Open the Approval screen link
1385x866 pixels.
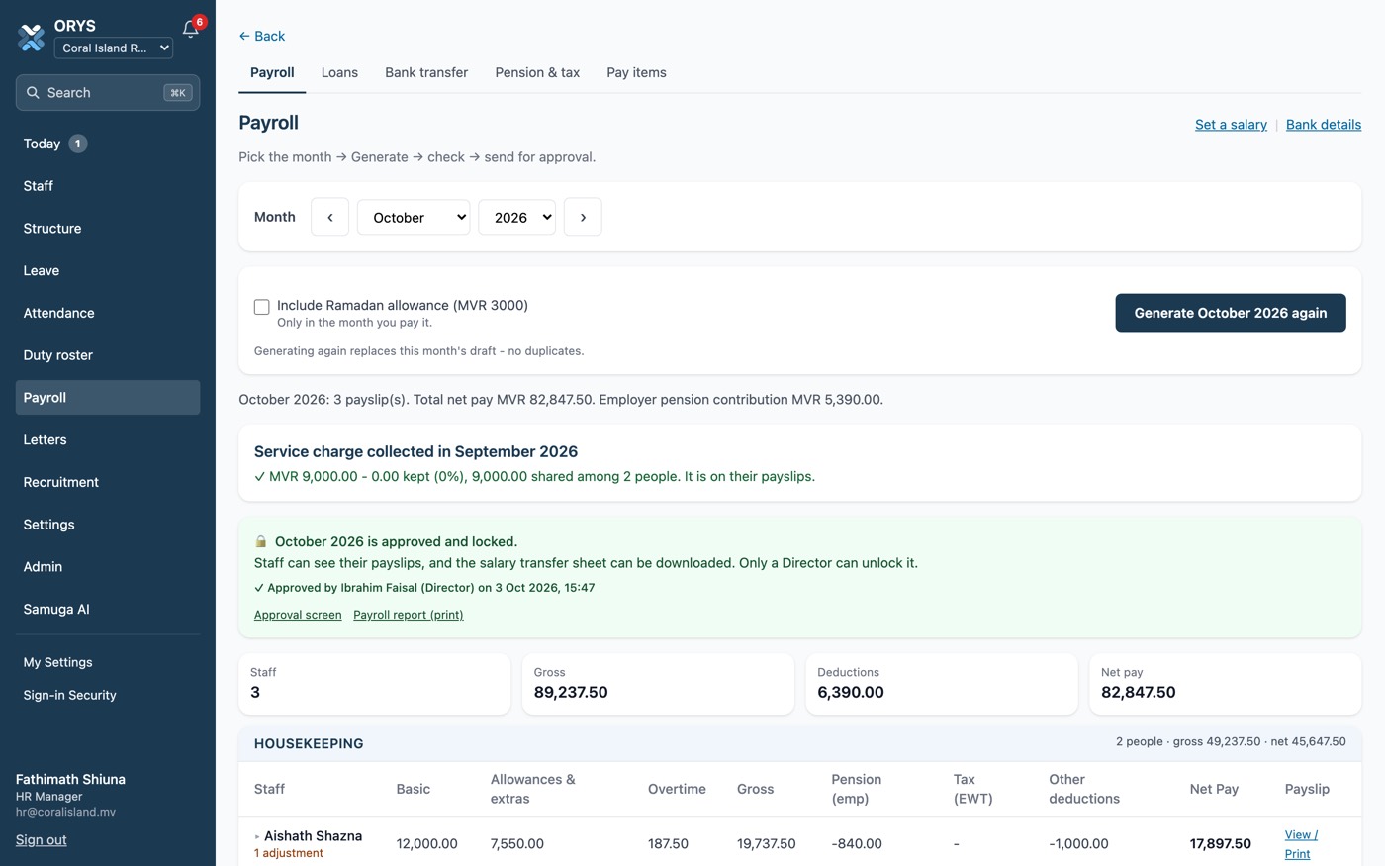click(x=298, y=615)
